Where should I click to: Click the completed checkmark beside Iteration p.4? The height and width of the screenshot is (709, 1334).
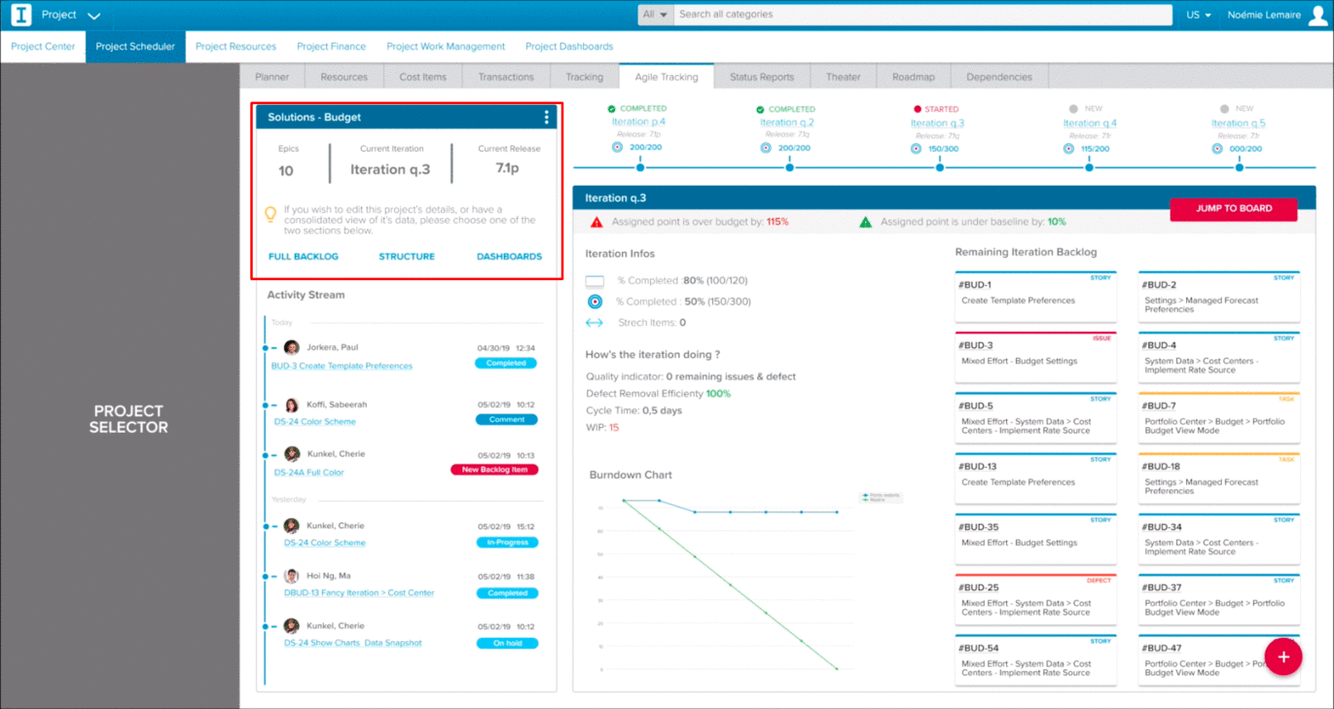point(611,108)
